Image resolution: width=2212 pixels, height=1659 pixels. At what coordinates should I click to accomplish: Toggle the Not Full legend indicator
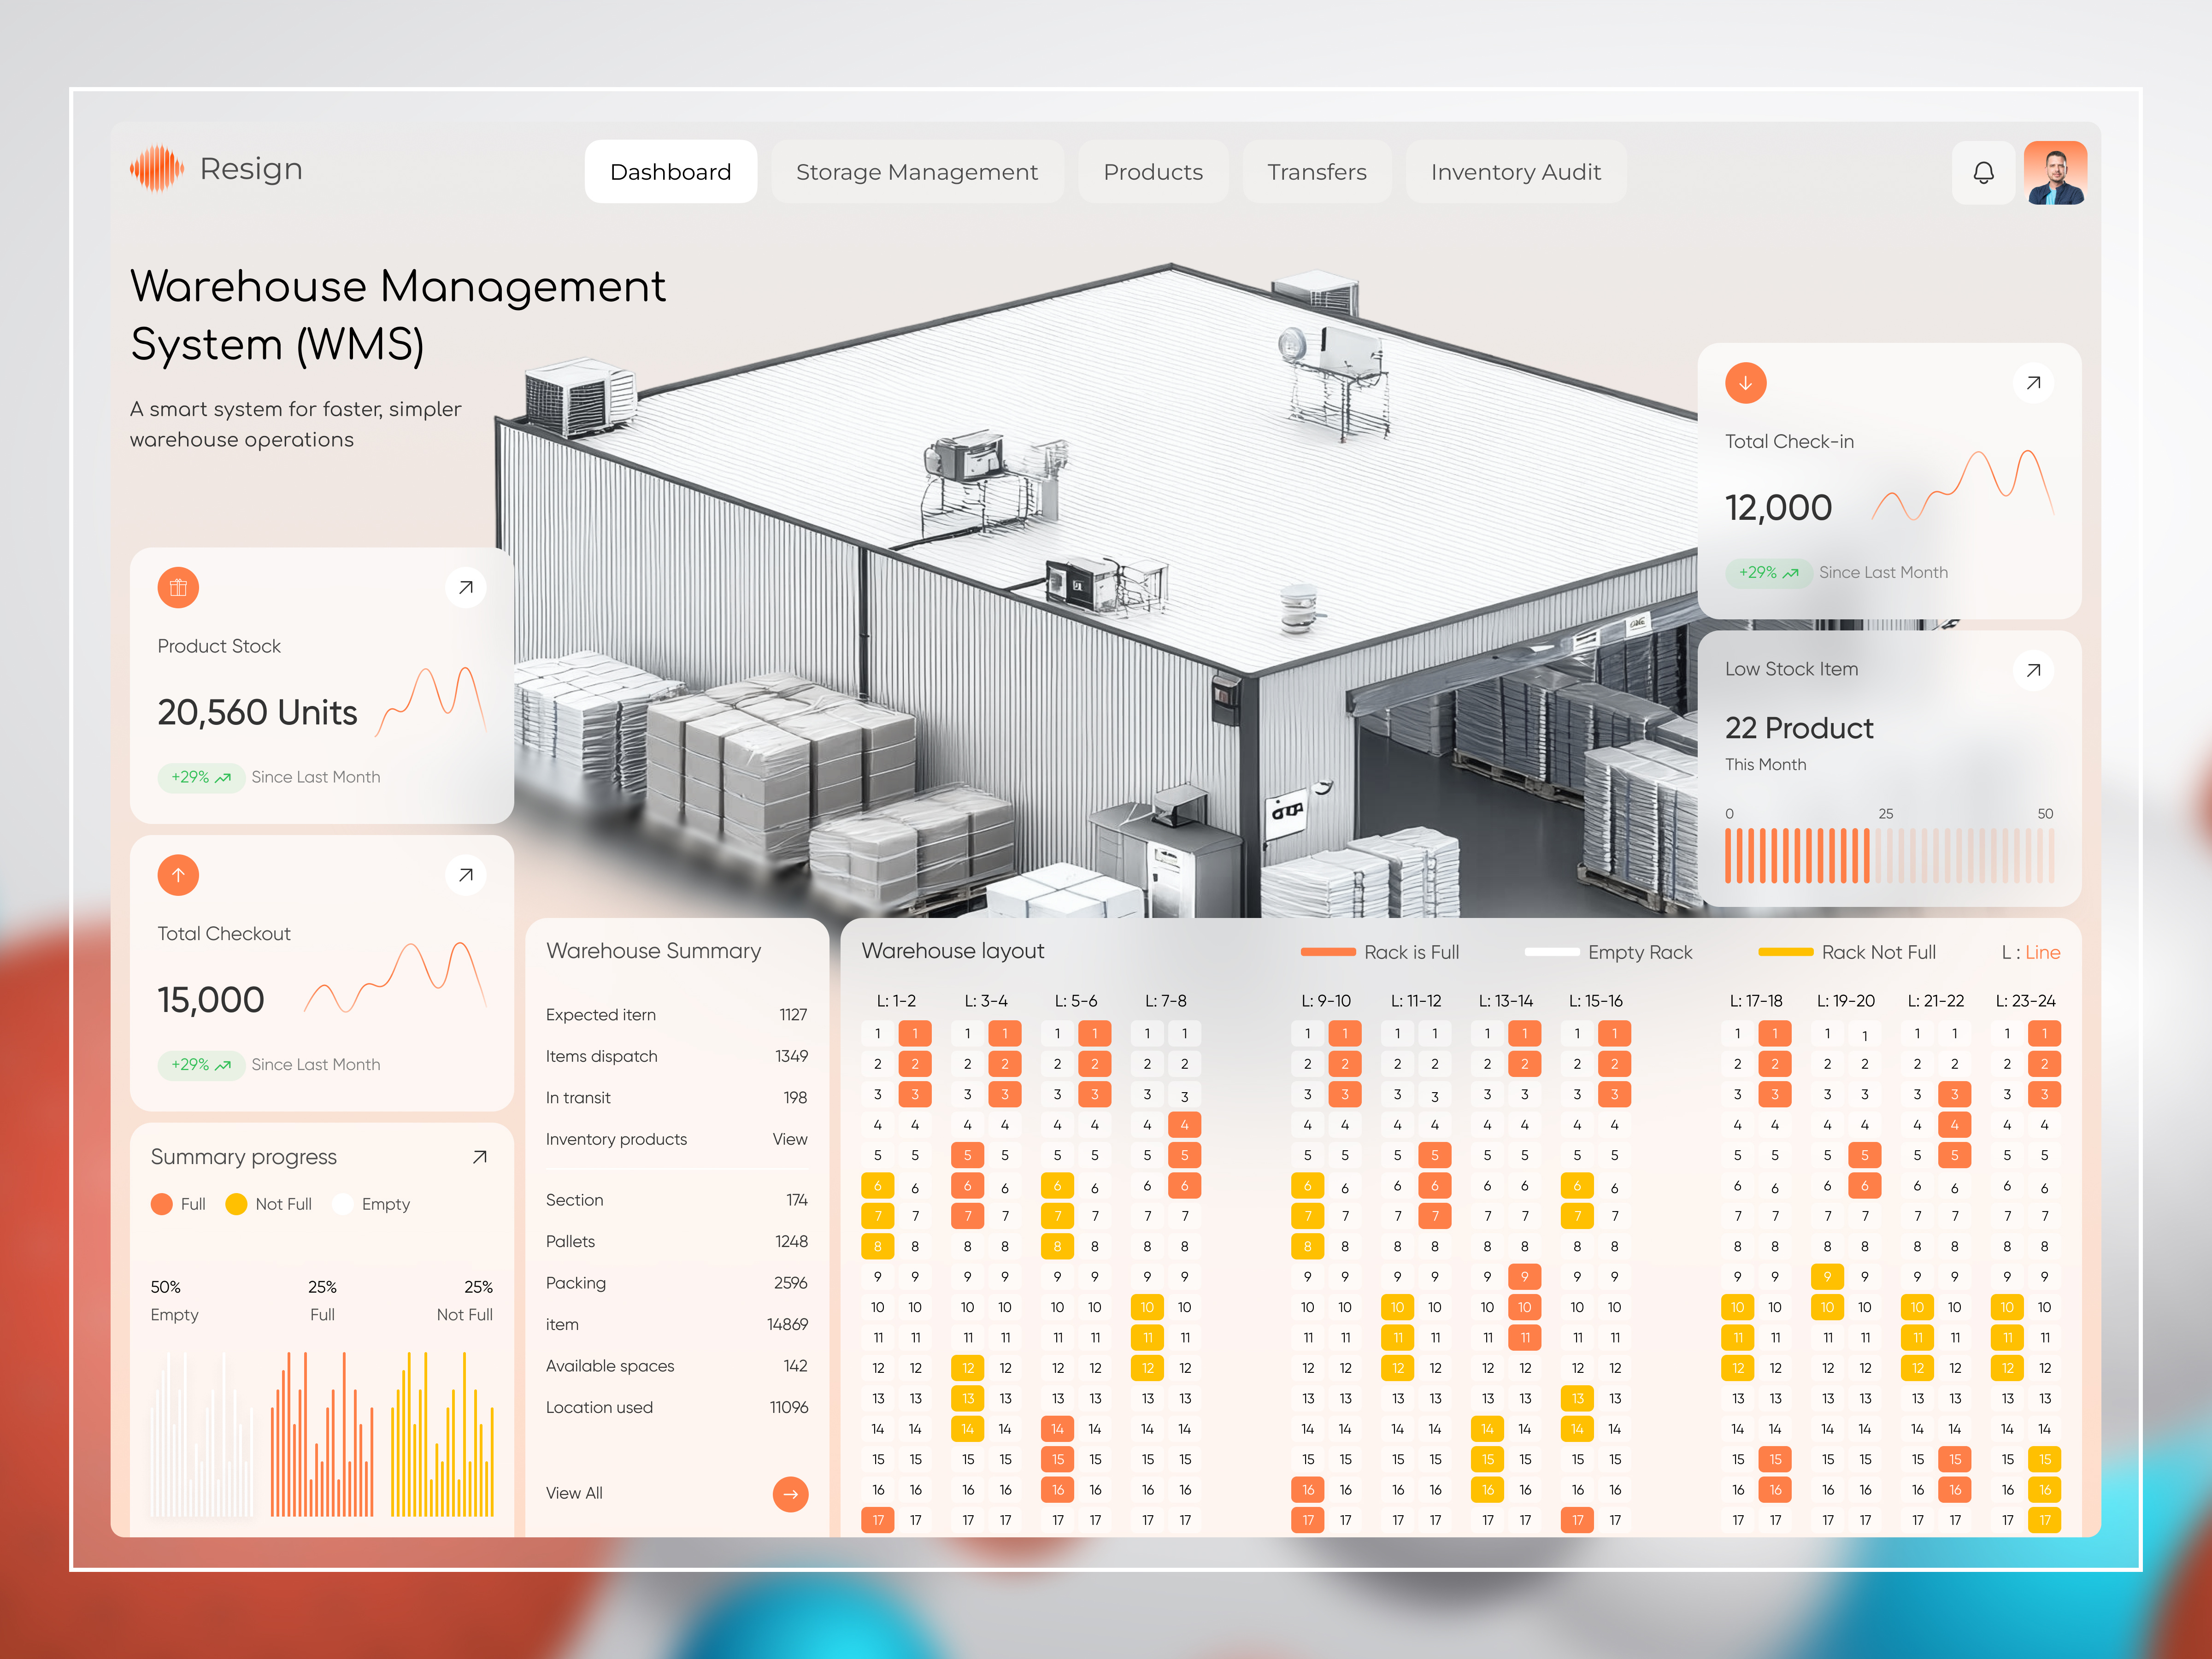(x=237, y=1204)
